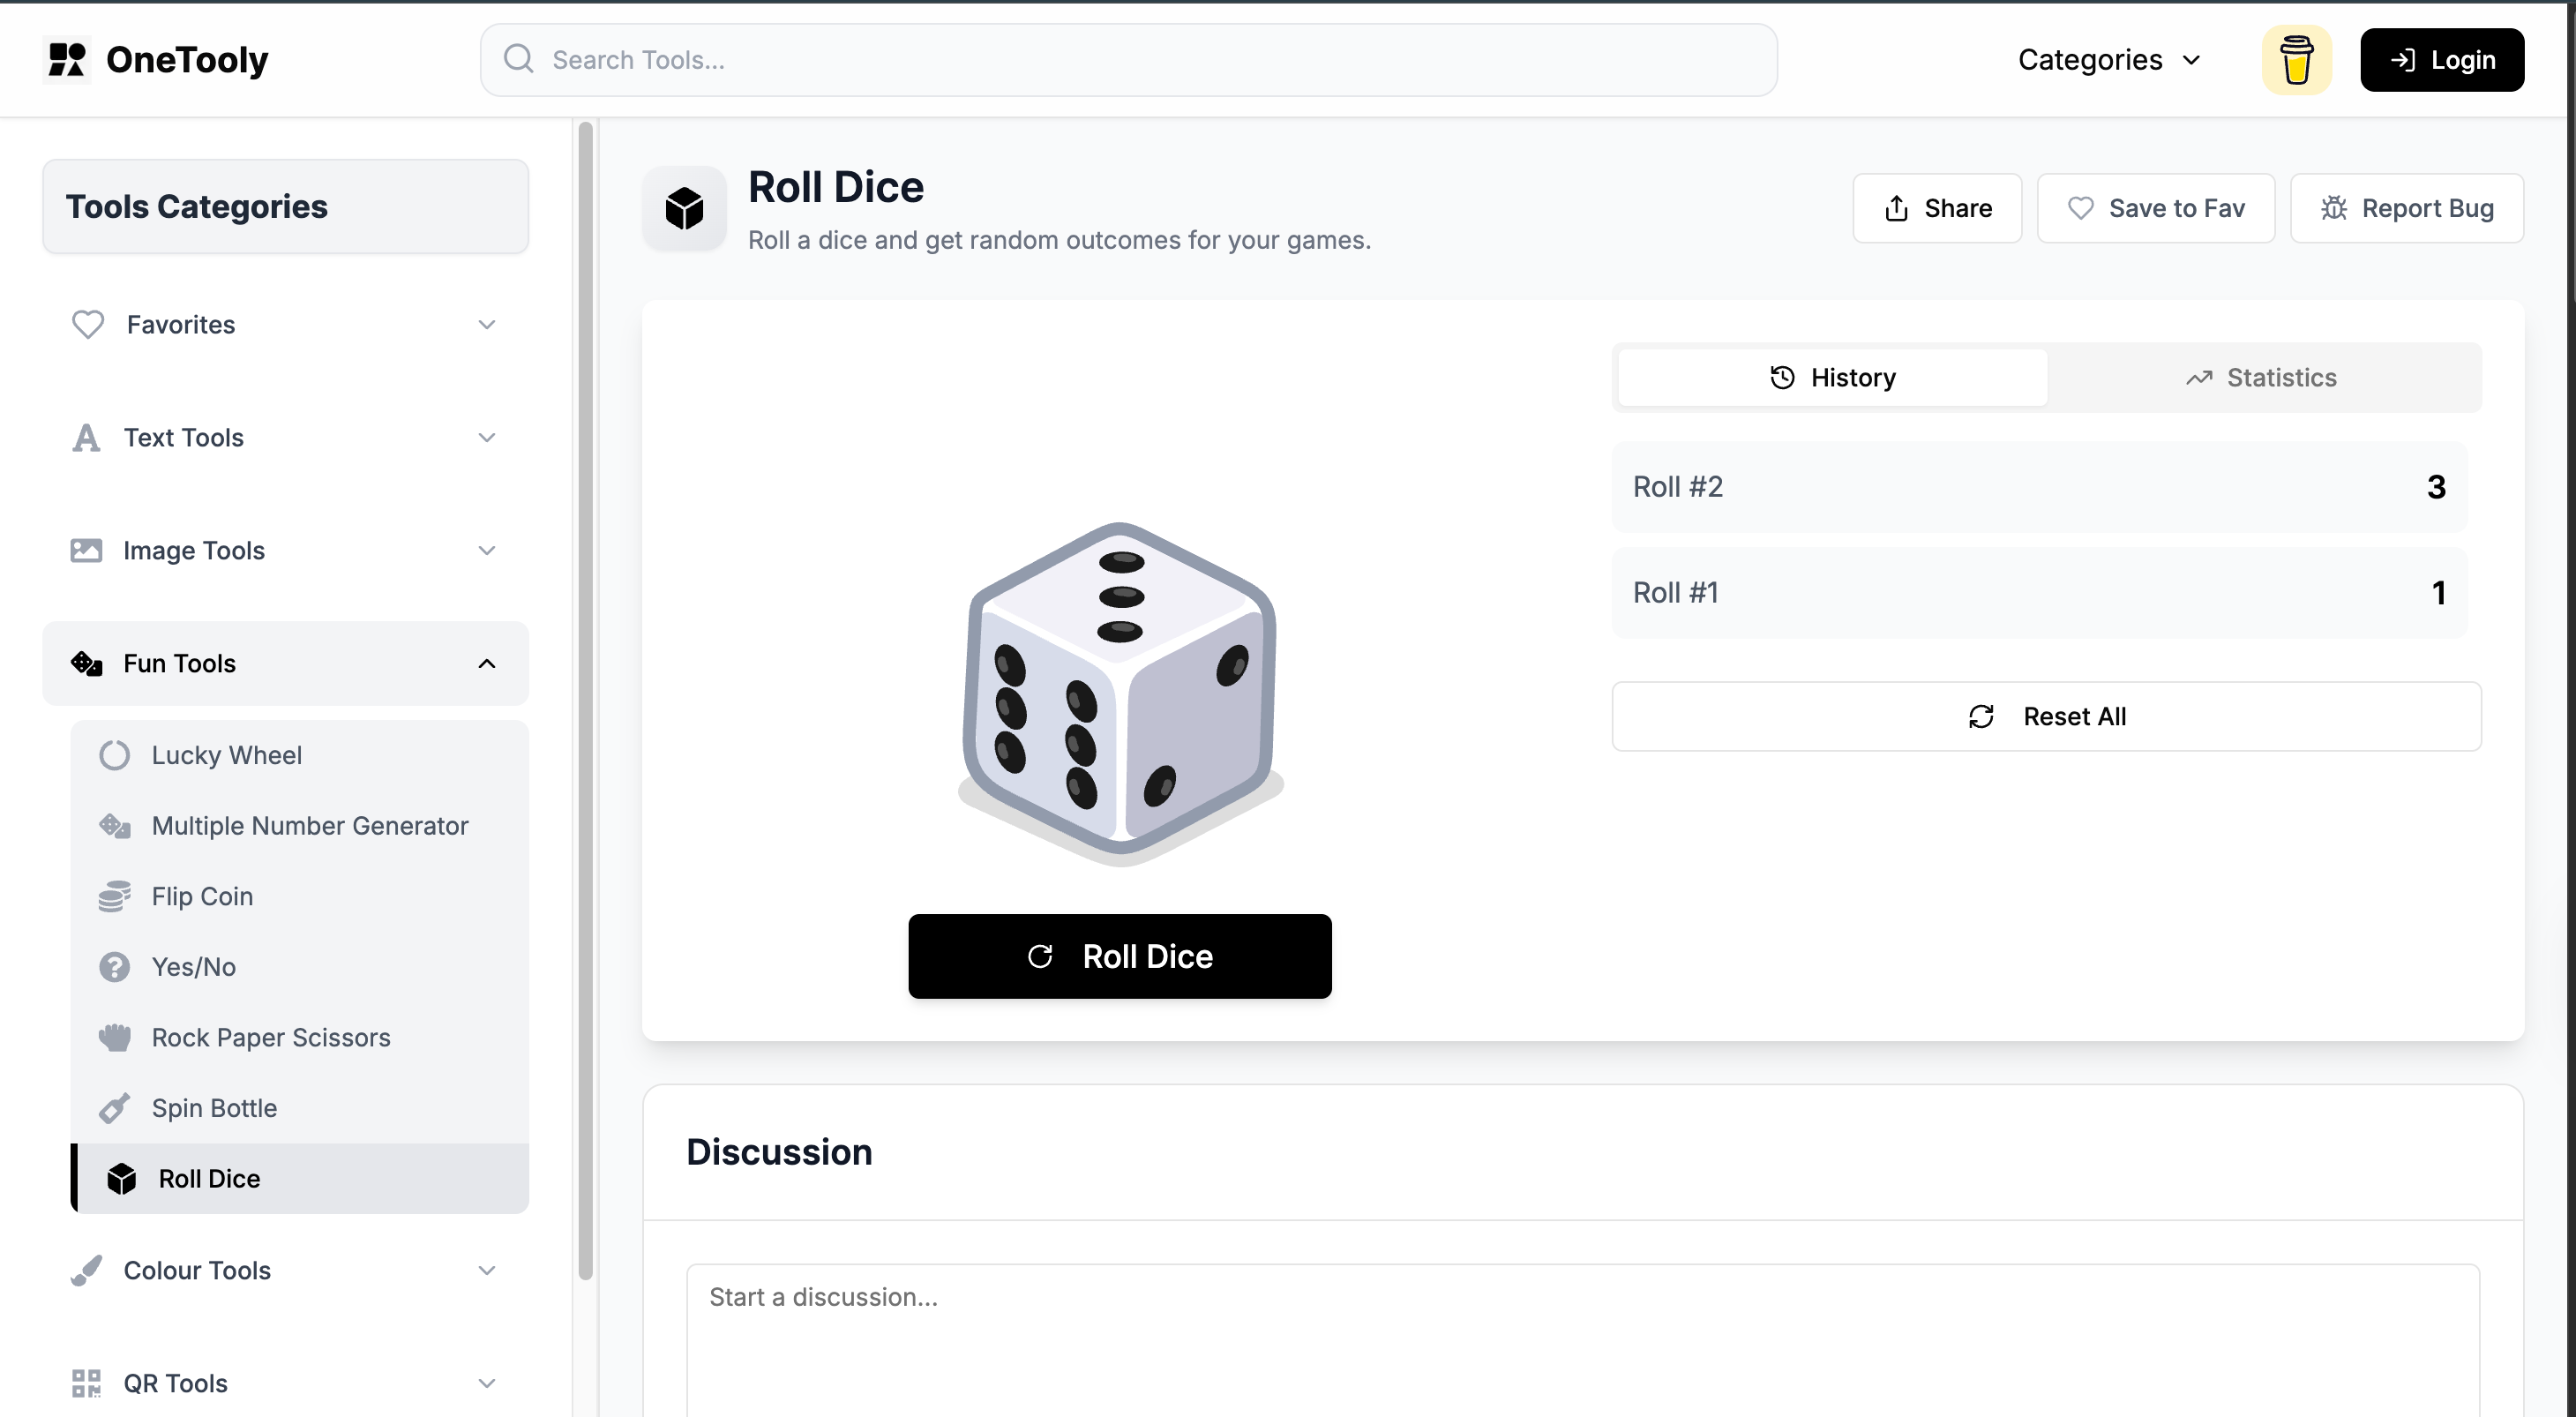Click the Save to Fav button
This screenshot has height=1417, width=2576.
(x=2156, y=207)
